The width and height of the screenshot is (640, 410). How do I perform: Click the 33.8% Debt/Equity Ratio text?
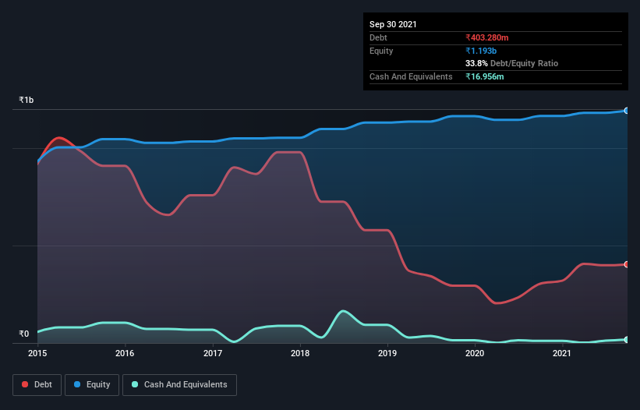click(512, 63)
